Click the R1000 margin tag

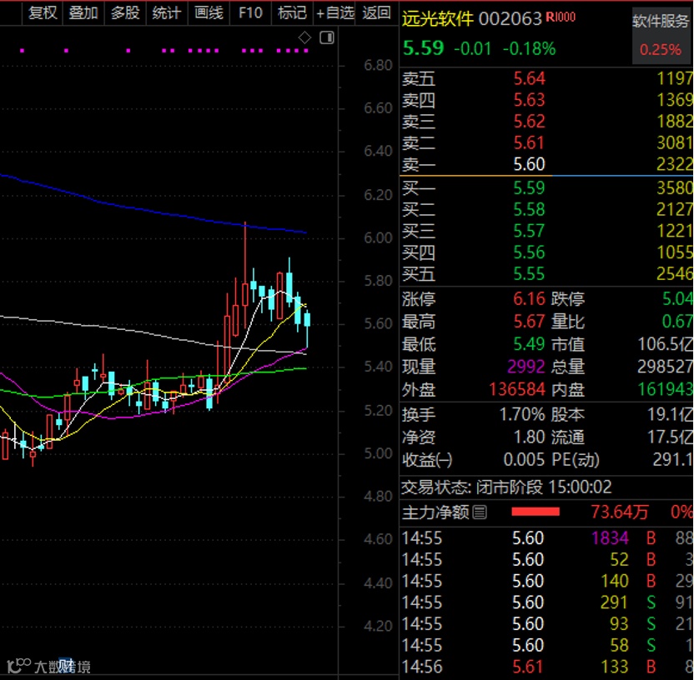tap(561, 17)
